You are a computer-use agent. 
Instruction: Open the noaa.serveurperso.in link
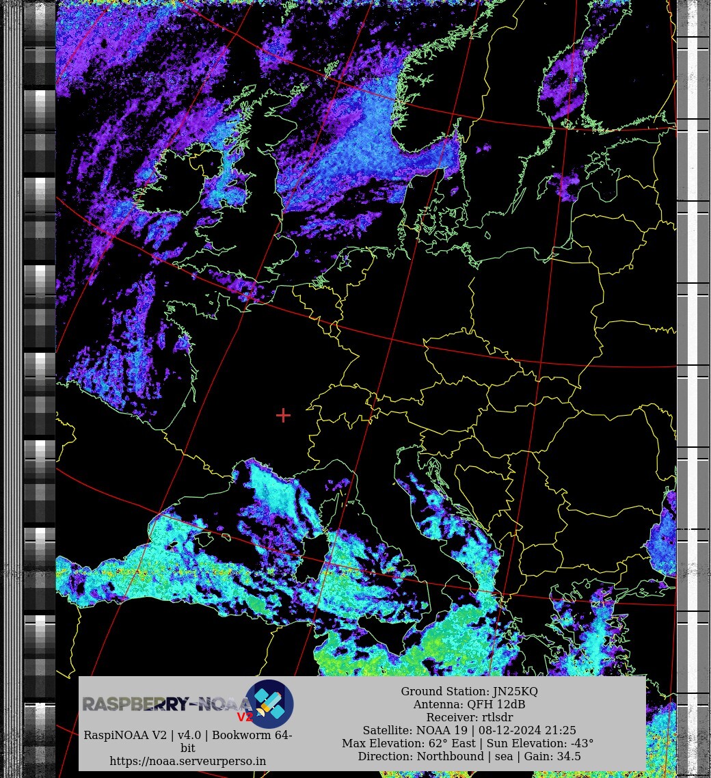(x=188, y=761)
